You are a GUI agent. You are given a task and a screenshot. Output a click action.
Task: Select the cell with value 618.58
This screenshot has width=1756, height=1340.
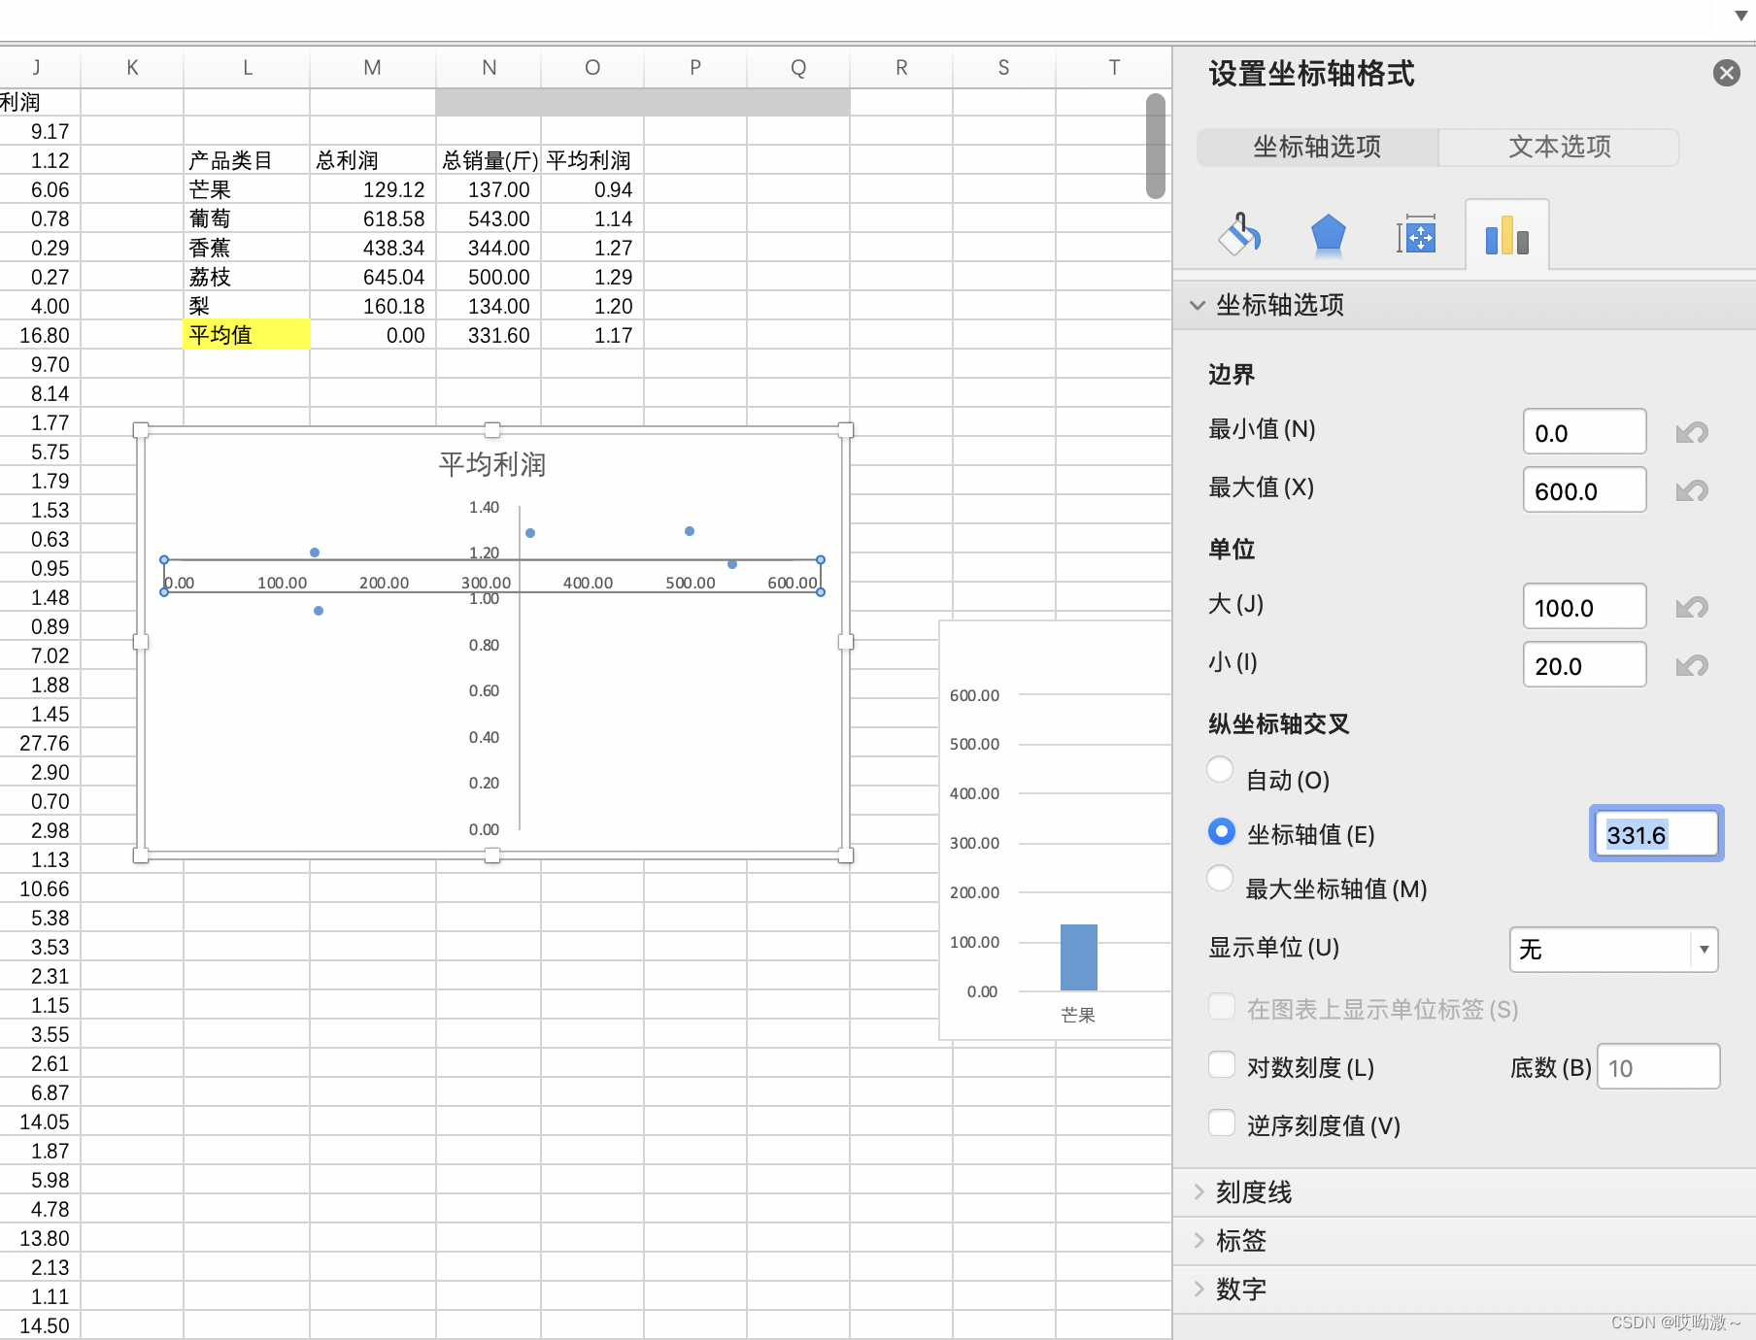(373, 218)
